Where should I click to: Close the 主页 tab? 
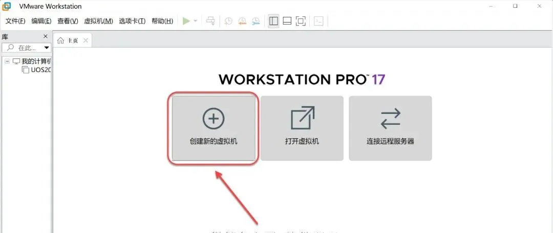point(86,40)
